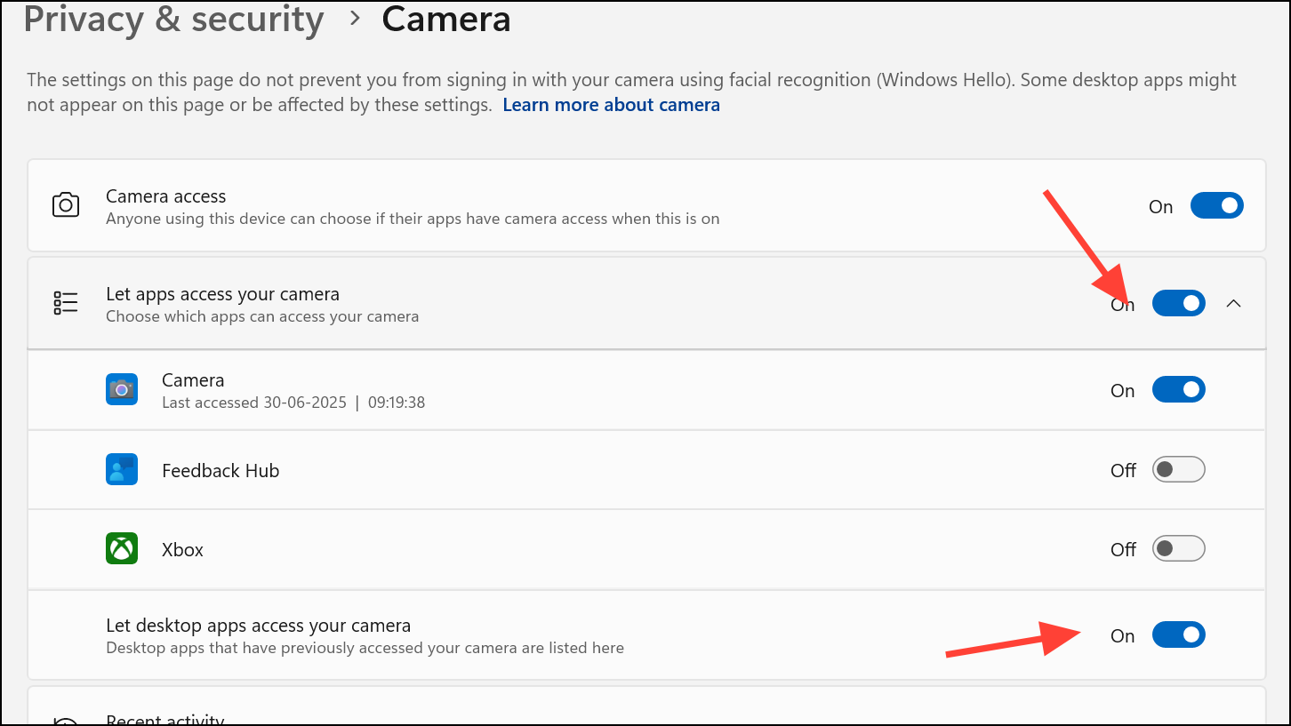Click the camera icon next to Camera access
This screenshot has width=1291, height=726.
[65, 205]
